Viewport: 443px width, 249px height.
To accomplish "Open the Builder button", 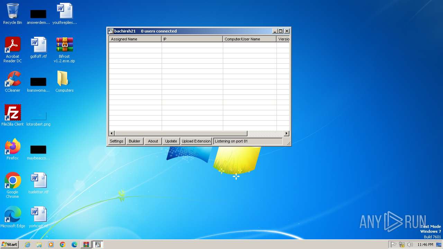I will pyautogui.click(x=135, y=141).
